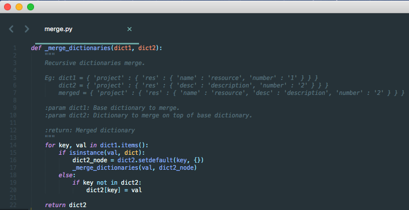Screen dimensions: 409x210
Task: Click the red close window button
Action: [x=7, y=7]
